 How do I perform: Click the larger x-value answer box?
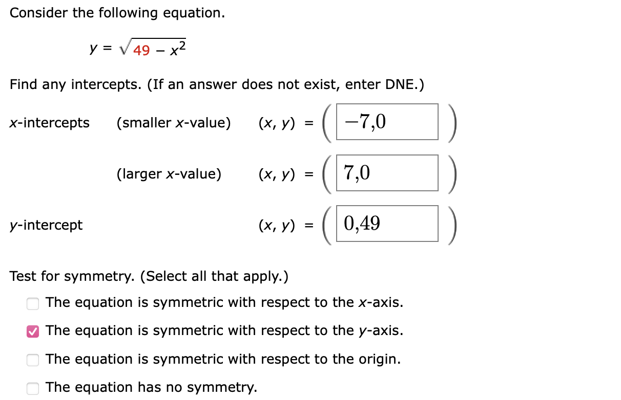point(387,173)
